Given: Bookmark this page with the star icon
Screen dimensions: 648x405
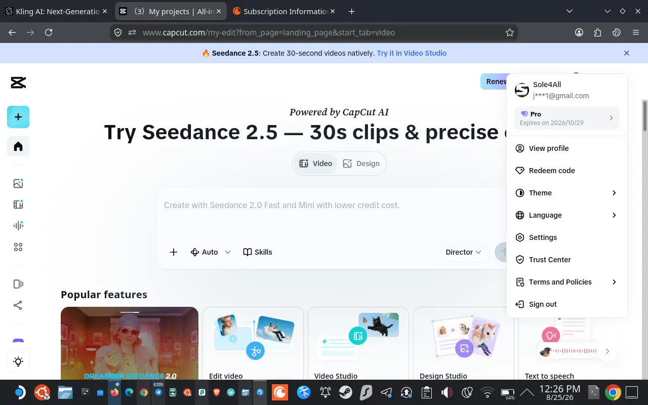Looking at the screenshot, I should coord(510,32).
